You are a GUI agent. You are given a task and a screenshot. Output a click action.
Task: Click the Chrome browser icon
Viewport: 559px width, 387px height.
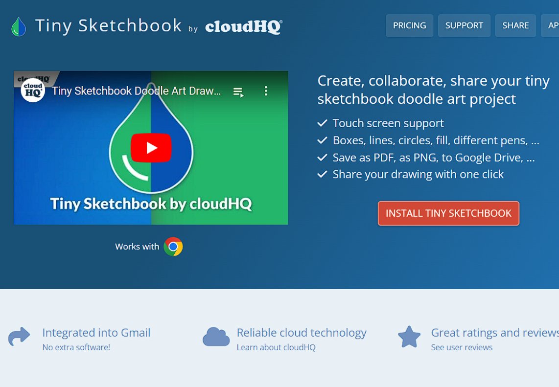coord(173,247)
